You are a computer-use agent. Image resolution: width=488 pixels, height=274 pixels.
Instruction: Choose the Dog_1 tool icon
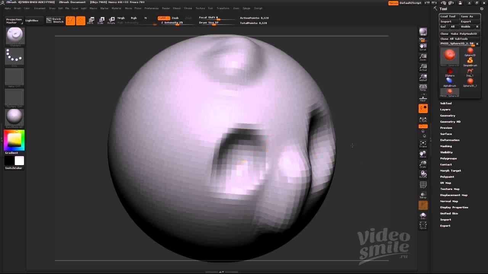click(x=470, y=72)
